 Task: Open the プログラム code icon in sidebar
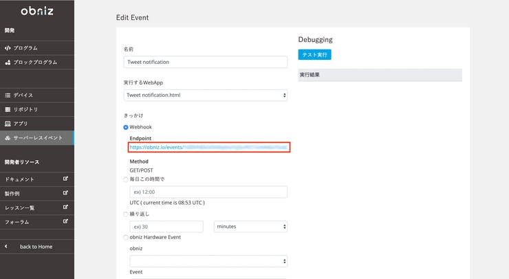pos(8,48)
